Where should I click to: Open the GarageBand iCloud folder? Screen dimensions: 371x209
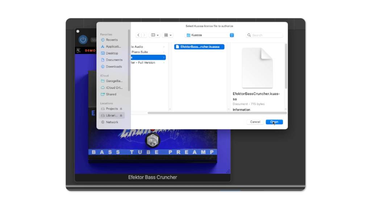112,81
